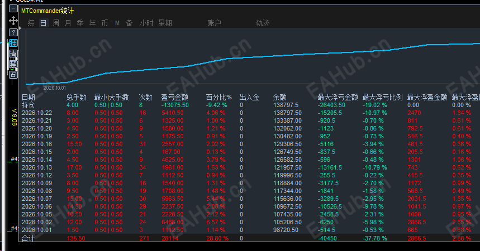
Task: Select the 2026.10.22 date row
Action: [249, 113]
